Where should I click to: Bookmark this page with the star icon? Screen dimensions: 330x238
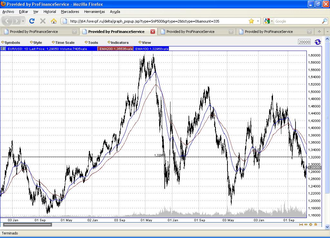coord(251,21)
